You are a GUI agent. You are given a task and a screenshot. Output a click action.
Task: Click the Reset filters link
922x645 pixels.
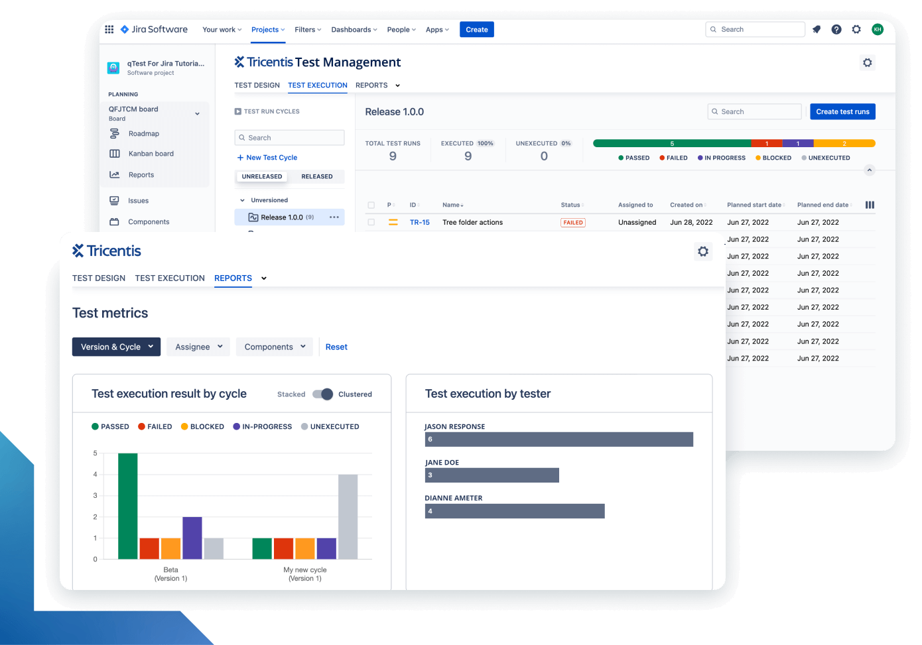(x=336, y=347)
